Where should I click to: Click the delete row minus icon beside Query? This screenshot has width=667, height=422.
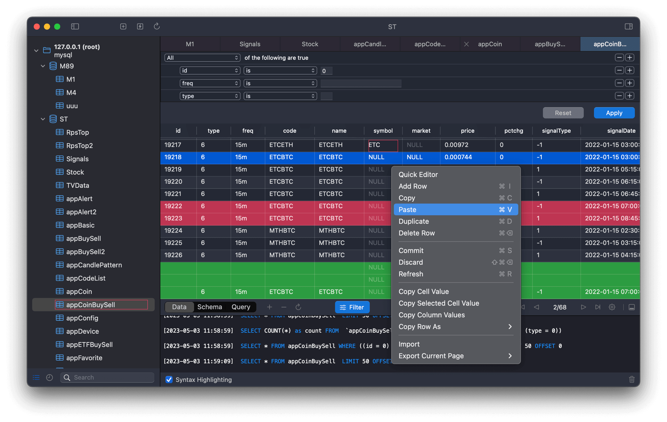pos(284,307)
